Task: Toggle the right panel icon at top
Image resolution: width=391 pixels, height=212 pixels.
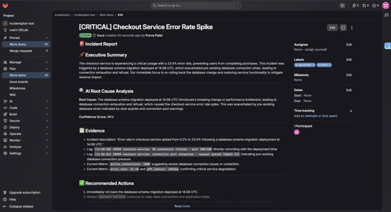Action: pos(387,15)
